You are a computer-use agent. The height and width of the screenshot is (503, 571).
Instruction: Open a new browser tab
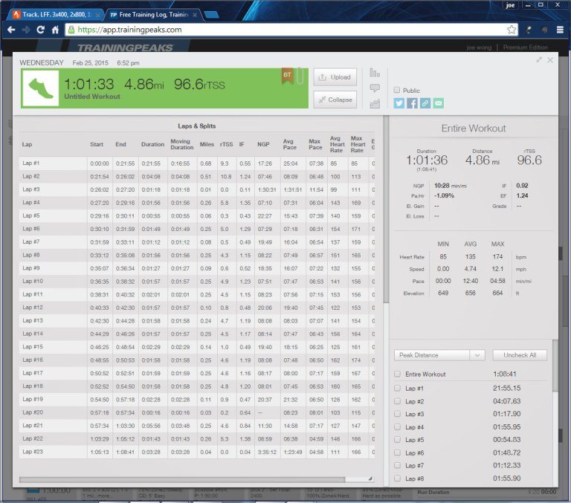(x=211, y=15)
